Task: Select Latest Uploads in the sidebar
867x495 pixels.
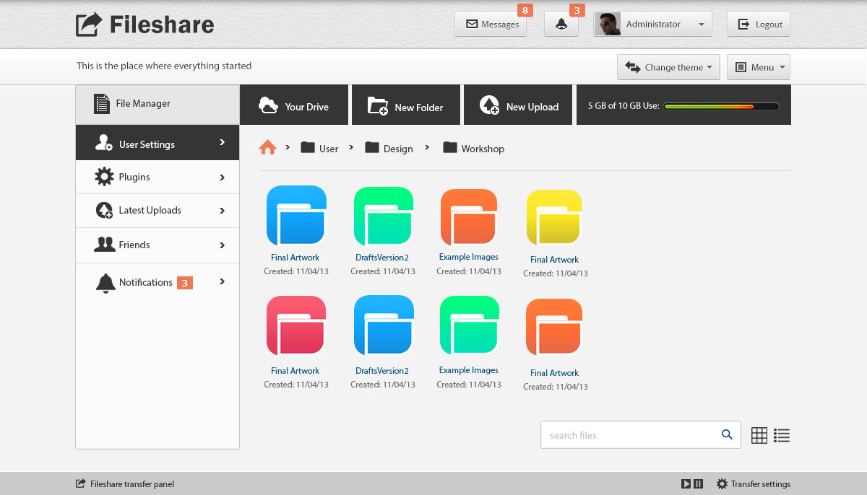Action: pyautogui.click(x=158, y=211)
